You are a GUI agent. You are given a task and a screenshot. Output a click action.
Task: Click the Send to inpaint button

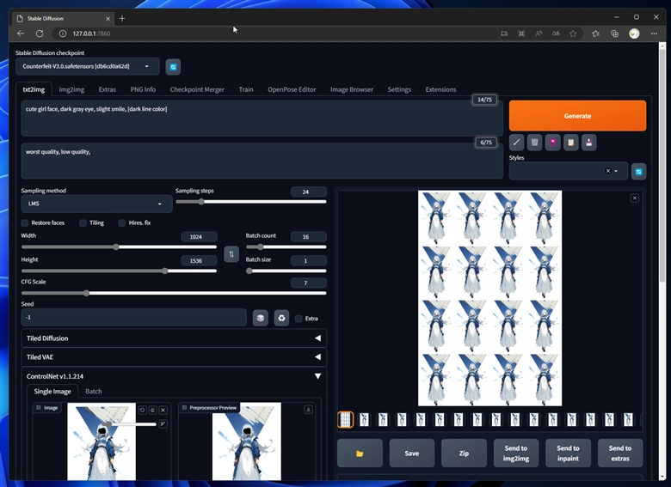coord(568,453)
